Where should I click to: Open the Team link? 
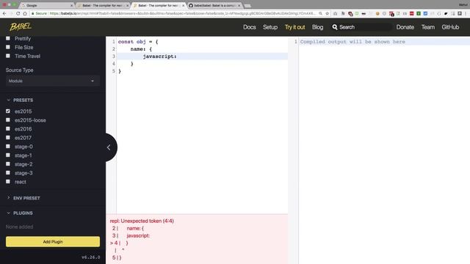point(427,27)
